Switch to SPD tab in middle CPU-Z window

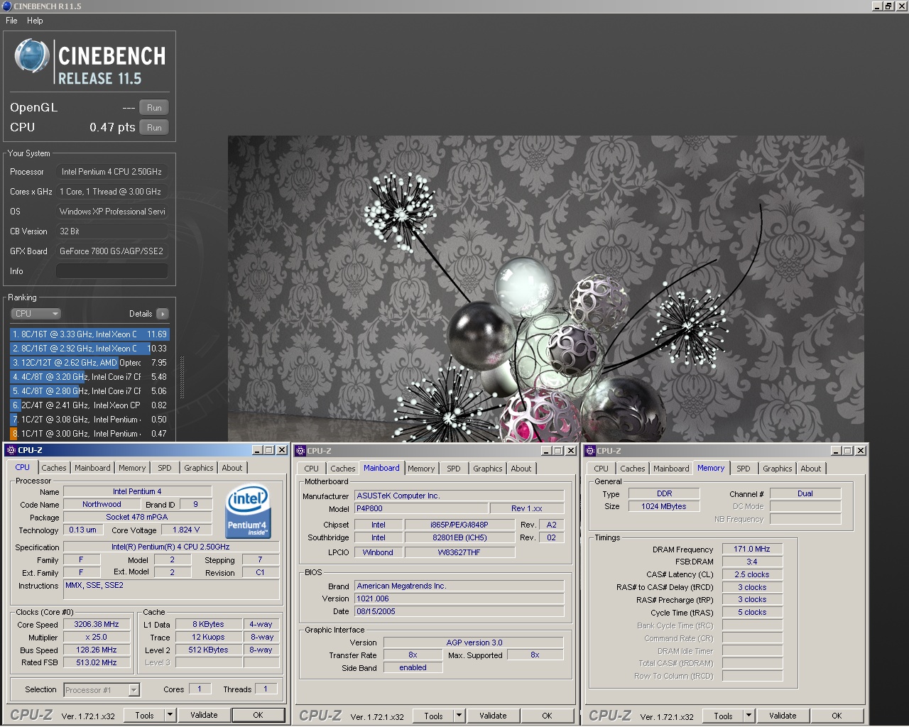454,469
